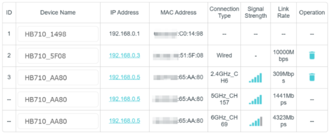The width and height of the screenshot is (330, 135).
Task: Click the Link Rate column header
Action: pos(283,12)
